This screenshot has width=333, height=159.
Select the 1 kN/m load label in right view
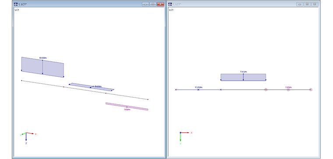click(x=288, y=87)
